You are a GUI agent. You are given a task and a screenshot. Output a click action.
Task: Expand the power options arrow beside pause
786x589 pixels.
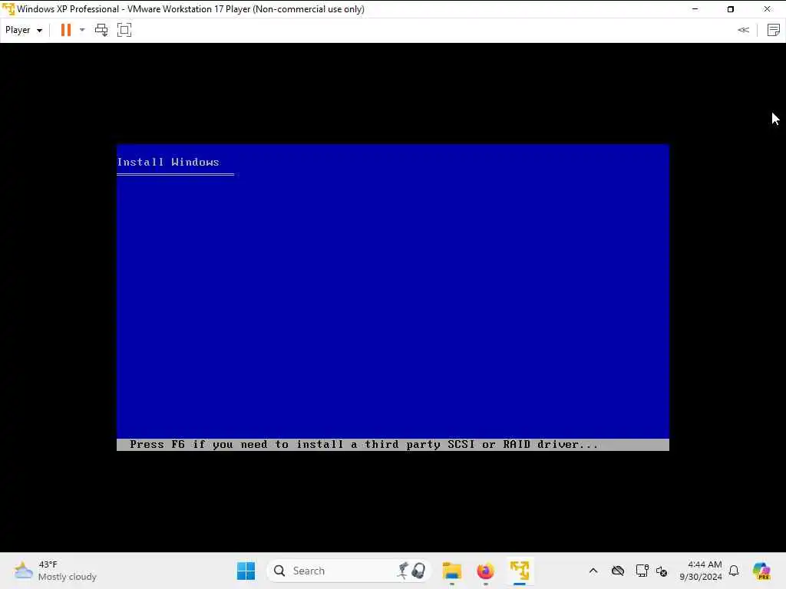(82, 30)
